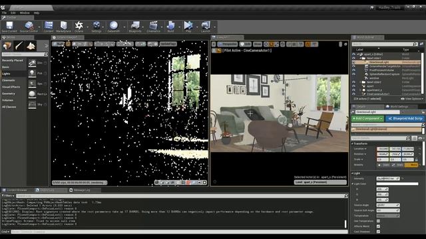Image resolution: width=426 pixels, height=239 pixels.
Task: Click the Point Light bulb icon
Action: tap(32, 73)
